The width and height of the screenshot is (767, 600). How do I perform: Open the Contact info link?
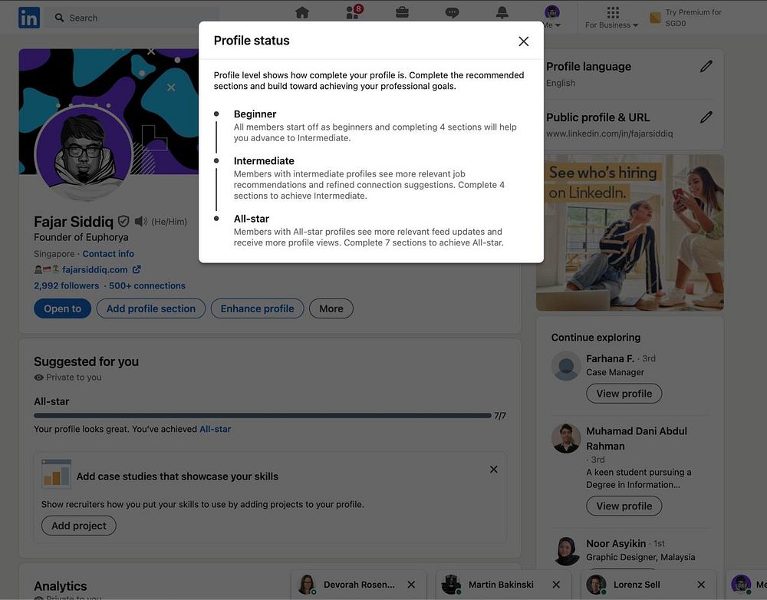coord(108,253)
